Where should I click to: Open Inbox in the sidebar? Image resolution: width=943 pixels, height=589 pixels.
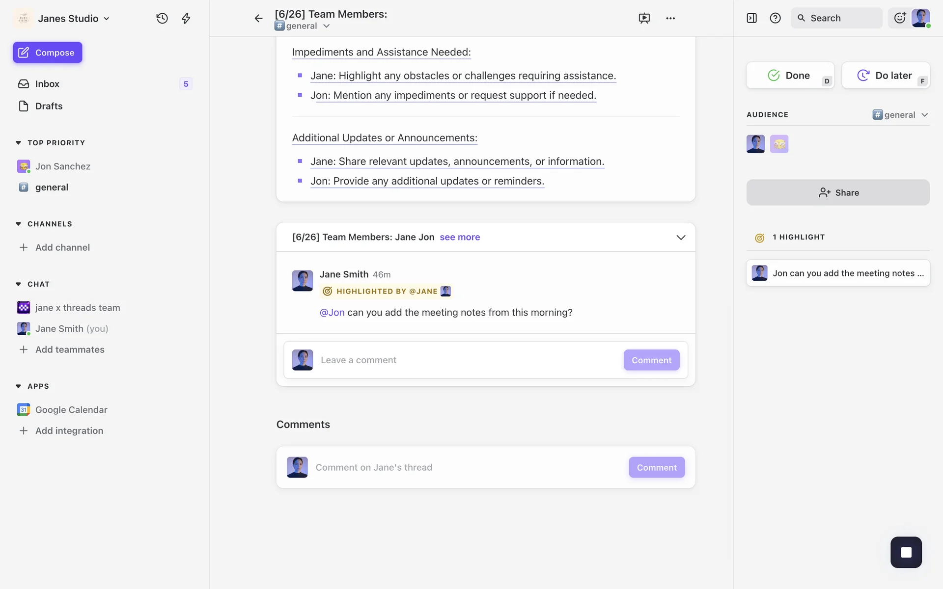pyautogui.click(x=47, y=84)
